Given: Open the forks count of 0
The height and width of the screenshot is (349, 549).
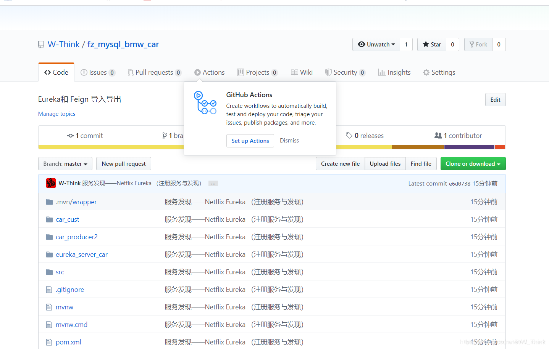Looking at the screenshot, I should 499,45.
